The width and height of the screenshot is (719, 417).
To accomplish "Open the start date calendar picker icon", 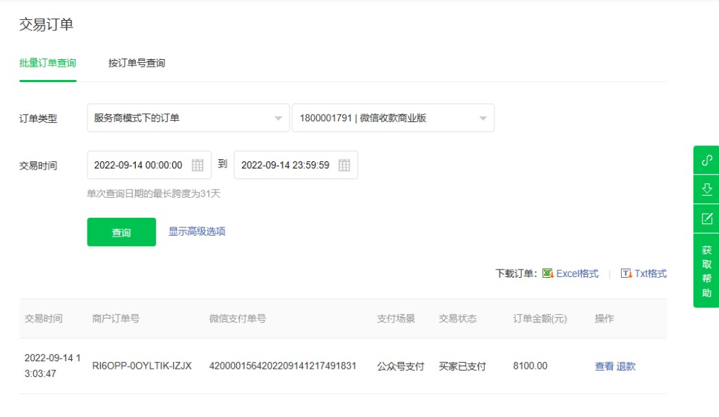I will [x=198, y=165].
